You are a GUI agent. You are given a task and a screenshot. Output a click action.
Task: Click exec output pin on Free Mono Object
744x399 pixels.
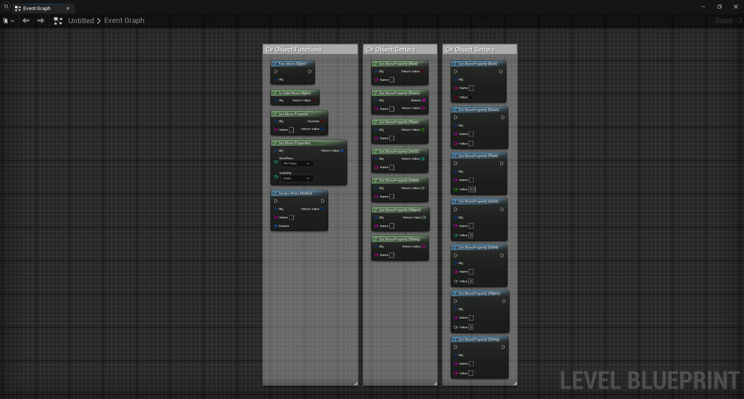(x=310, y=72)
